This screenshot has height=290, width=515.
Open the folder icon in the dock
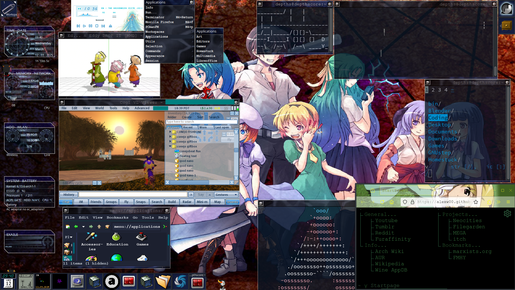click(163, 281)
